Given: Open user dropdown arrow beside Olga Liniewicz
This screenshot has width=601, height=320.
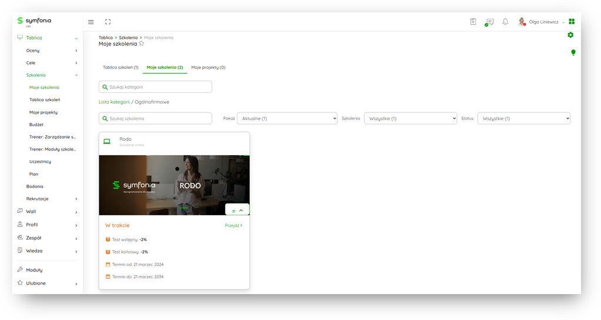Looking at the screenshot, I should tap(563, 22).
